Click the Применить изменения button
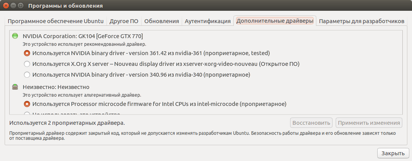412x161 pixels. pyautogui.click(x=369, y=123)
